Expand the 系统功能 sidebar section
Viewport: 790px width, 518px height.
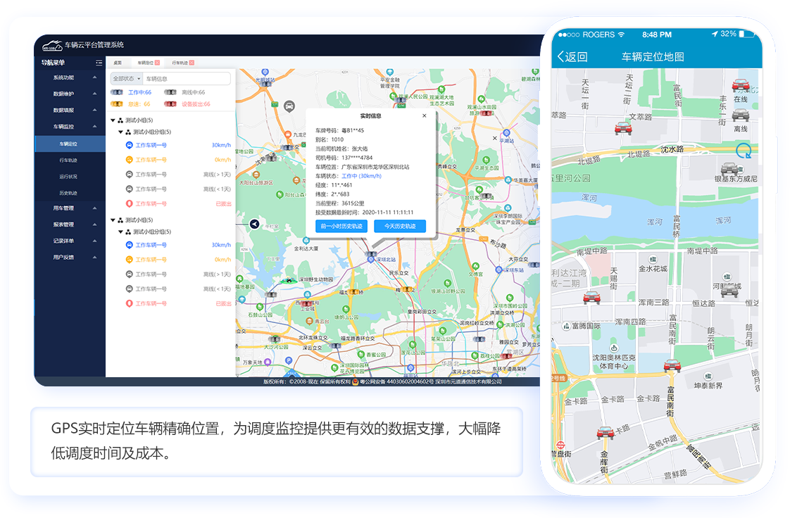pos(64,76)
